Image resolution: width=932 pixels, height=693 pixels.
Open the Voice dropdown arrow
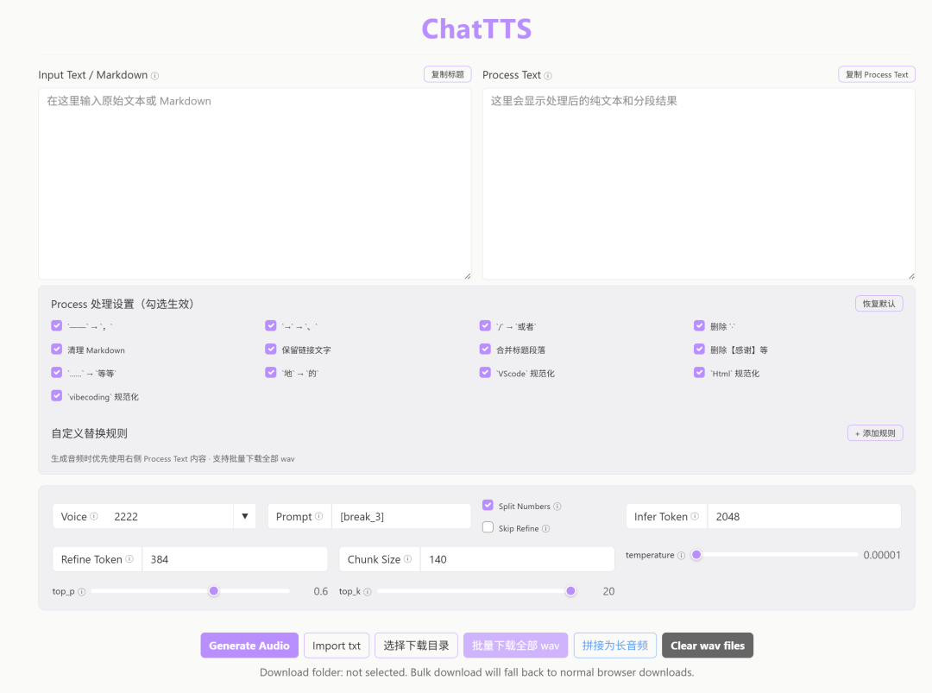pos(245,516)
